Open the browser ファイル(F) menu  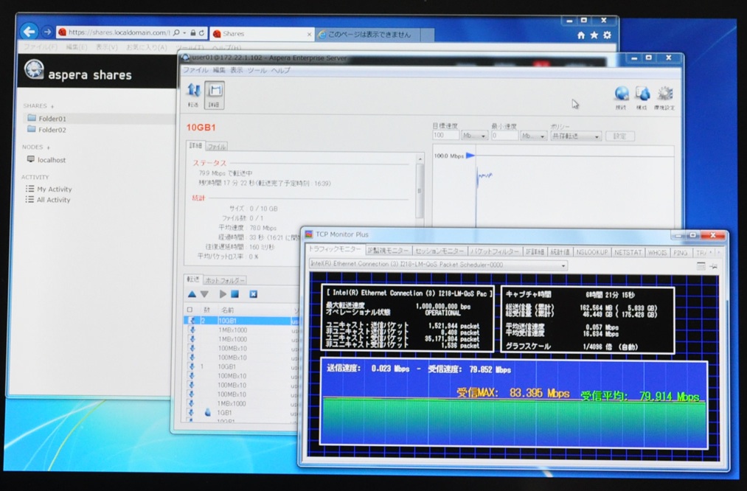40,47
